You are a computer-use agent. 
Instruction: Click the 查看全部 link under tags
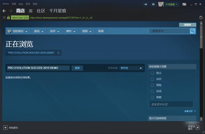tap(189, 111)
